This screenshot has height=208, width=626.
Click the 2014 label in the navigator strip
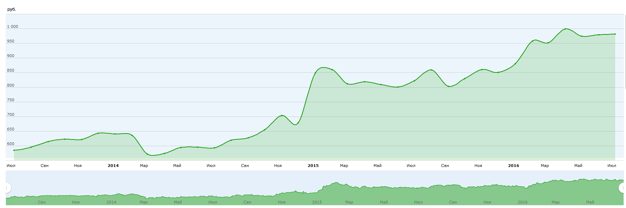tap(111, 202)
